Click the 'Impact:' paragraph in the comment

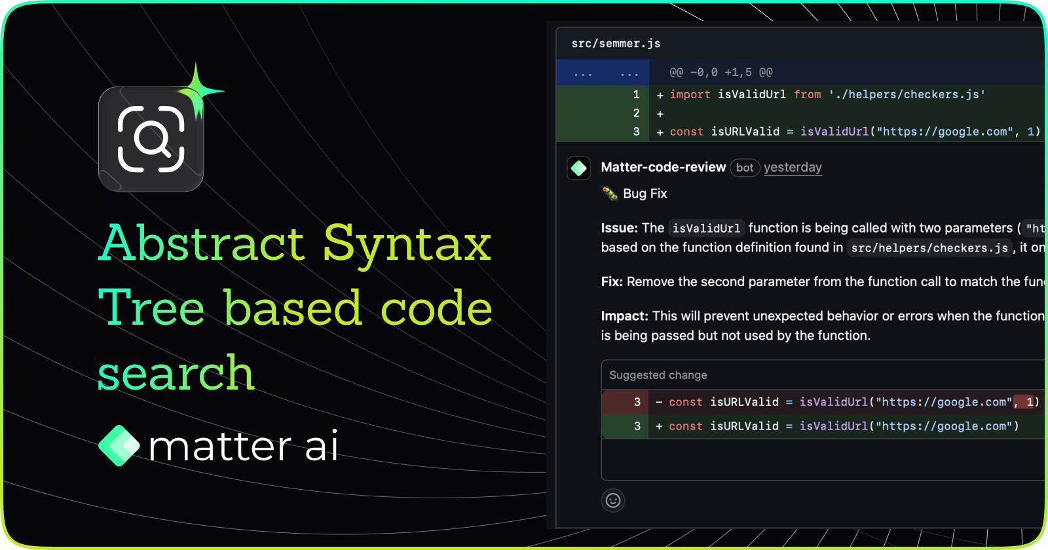(823, 325)
